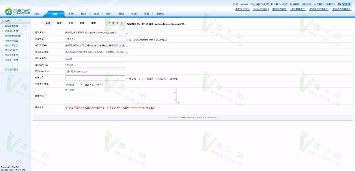Viewport: 355px width, 171px height.
Task: Click the [删除静态首页] top link
Action: [280, 9]
